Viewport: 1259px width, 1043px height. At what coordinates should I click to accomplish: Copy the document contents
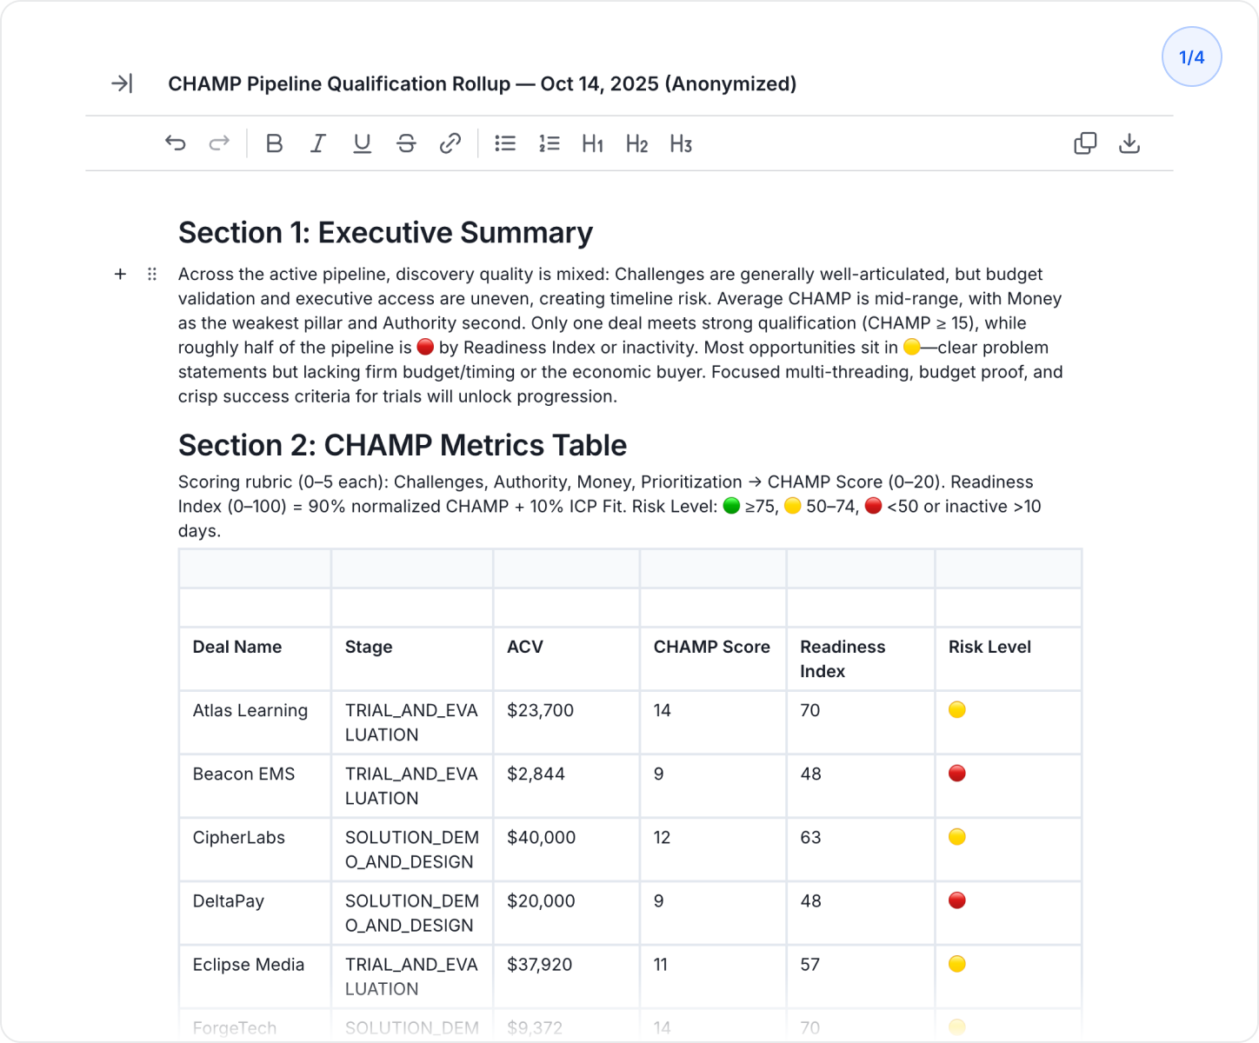[1085, 143]
